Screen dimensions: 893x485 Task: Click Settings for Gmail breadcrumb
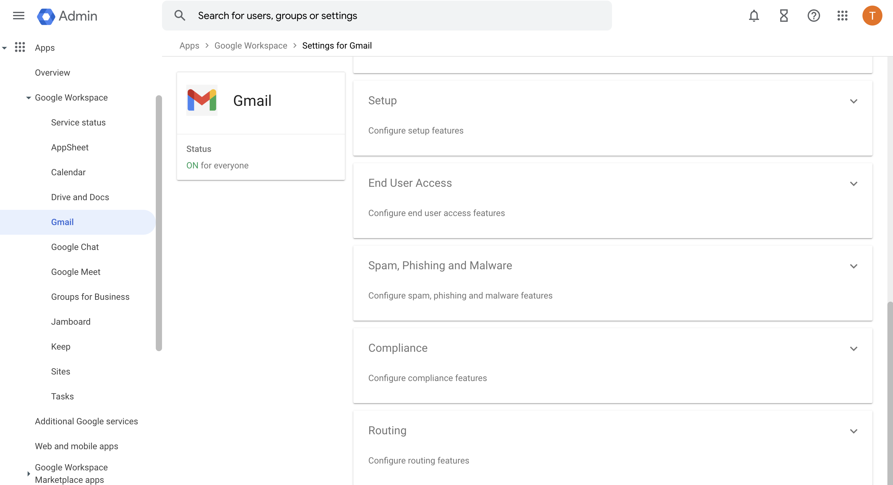337,45
